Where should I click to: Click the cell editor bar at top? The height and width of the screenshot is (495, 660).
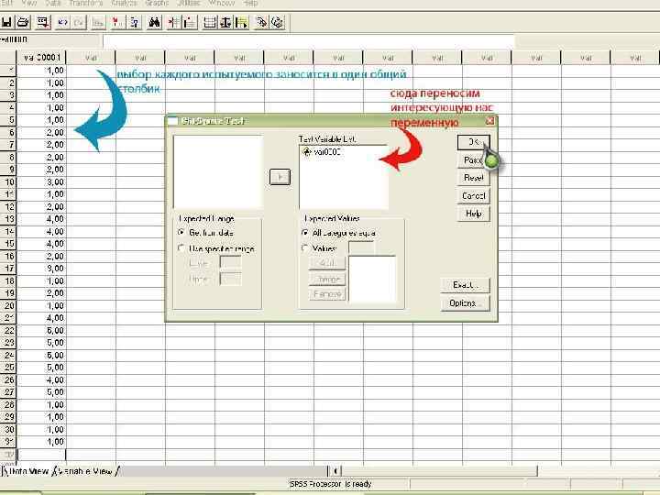[308, 41]
